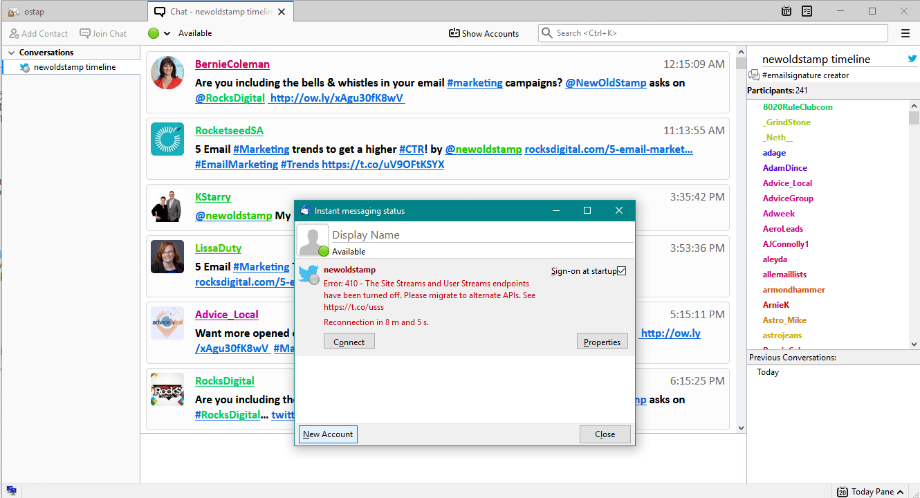Select participant allemaillists

784,275
